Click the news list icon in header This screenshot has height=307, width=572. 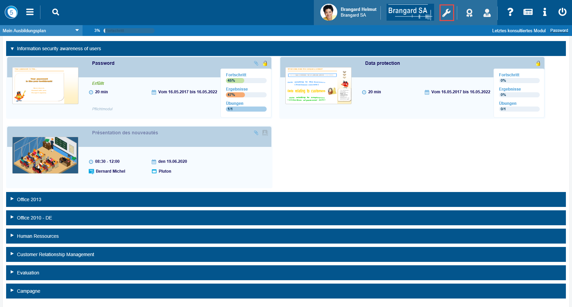528,12
